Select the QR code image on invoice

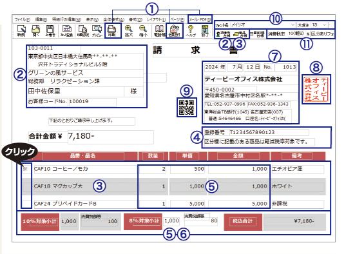pos(186,107)
